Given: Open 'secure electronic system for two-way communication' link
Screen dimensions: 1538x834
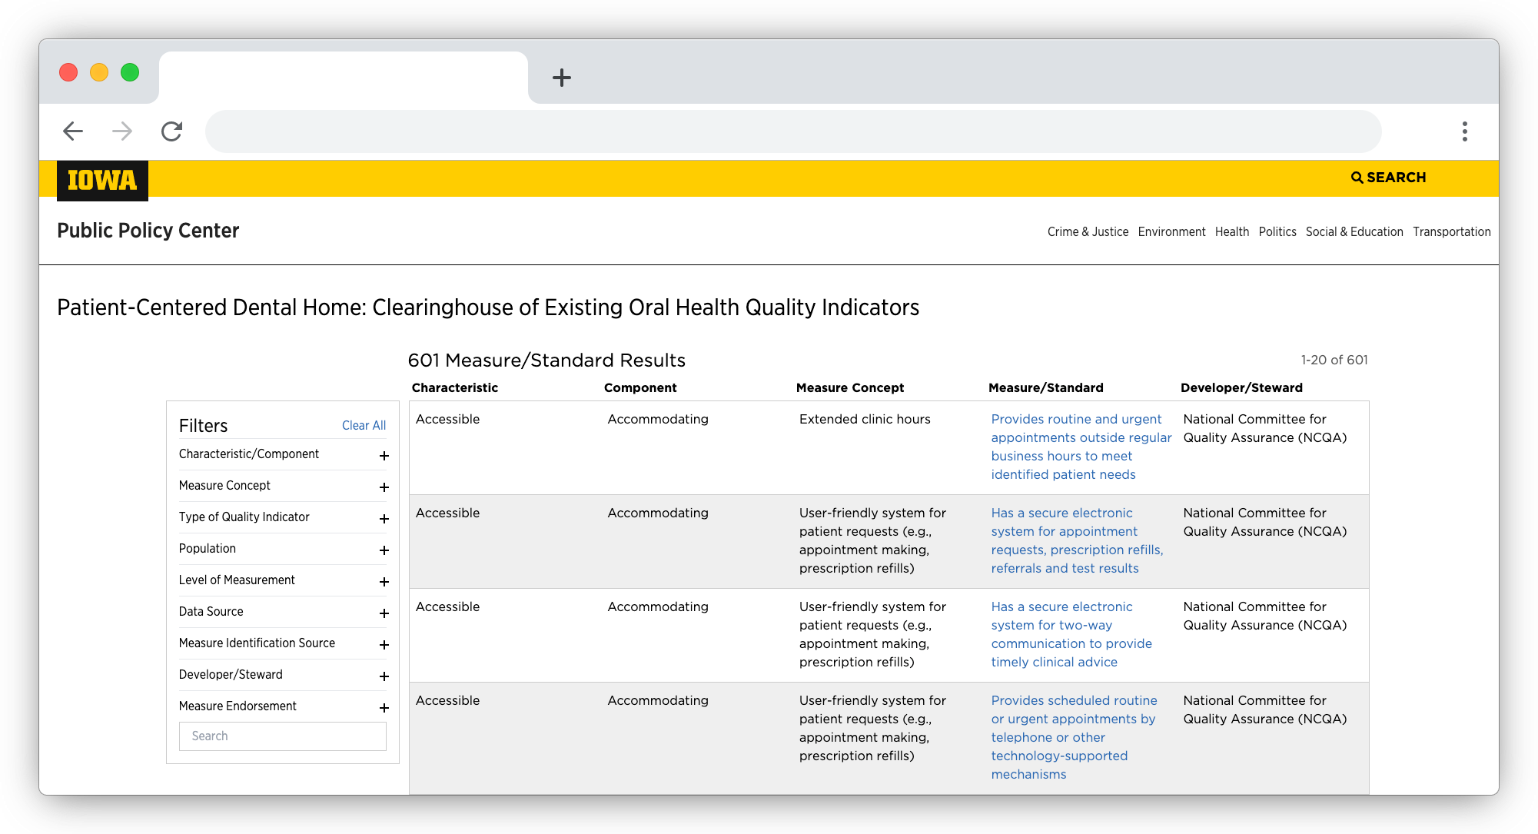Looking at the screenshot, I should (1071, 635).
